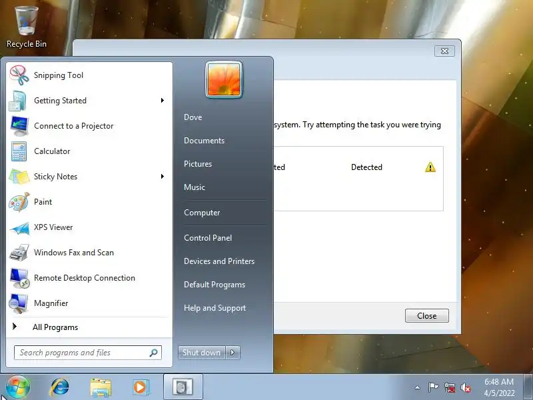Image resolution: width=533 pixels, height=400 pixels.
Task: Expand the Sticky Notes jump list arrow
Action: tap(163, 176)
